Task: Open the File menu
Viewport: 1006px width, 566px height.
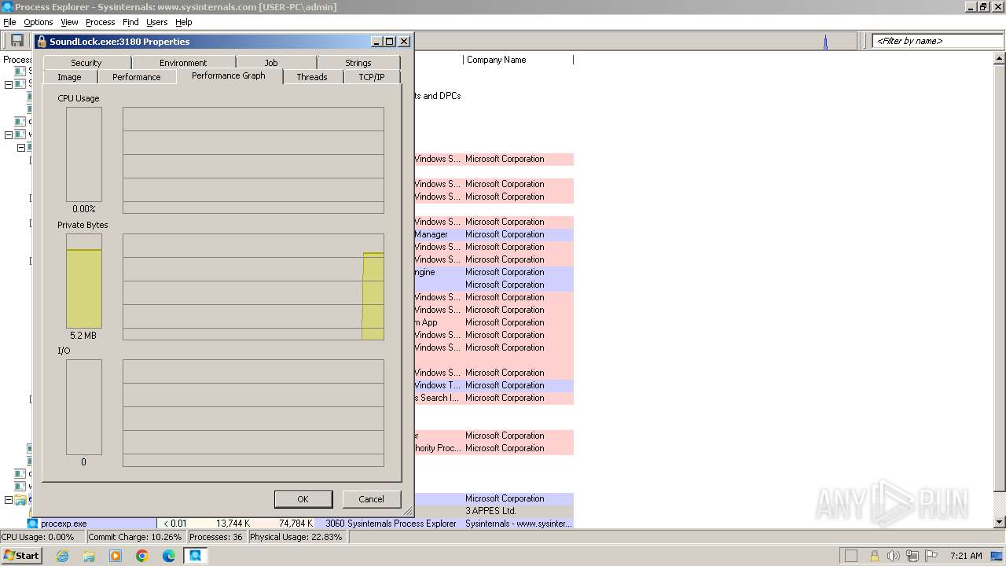Action: tap(9, 22)
